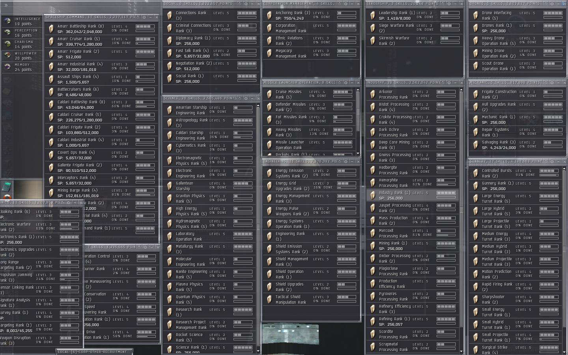Select the Sharpshooter skill row
The width and height of the screenshot is (568, 355).
(x=516, y=299)
